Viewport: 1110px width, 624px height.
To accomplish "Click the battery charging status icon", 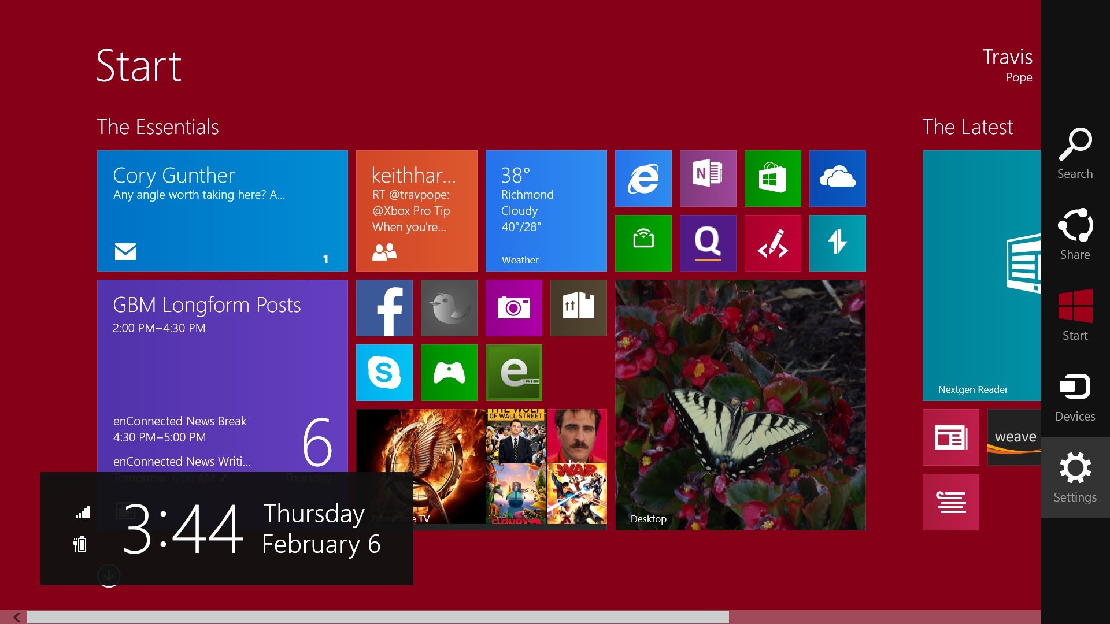I will click(80, 544).
